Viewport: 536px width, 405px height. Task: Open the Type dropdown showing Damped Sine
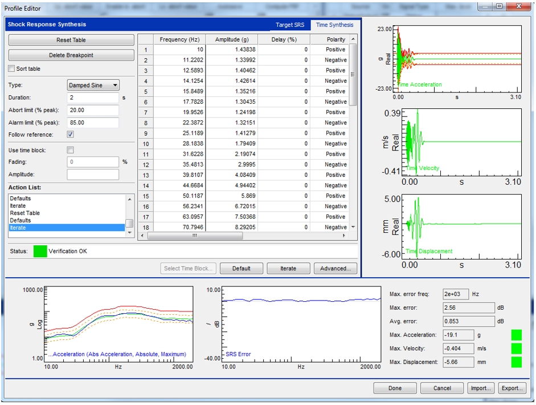[x=93, y=85]
